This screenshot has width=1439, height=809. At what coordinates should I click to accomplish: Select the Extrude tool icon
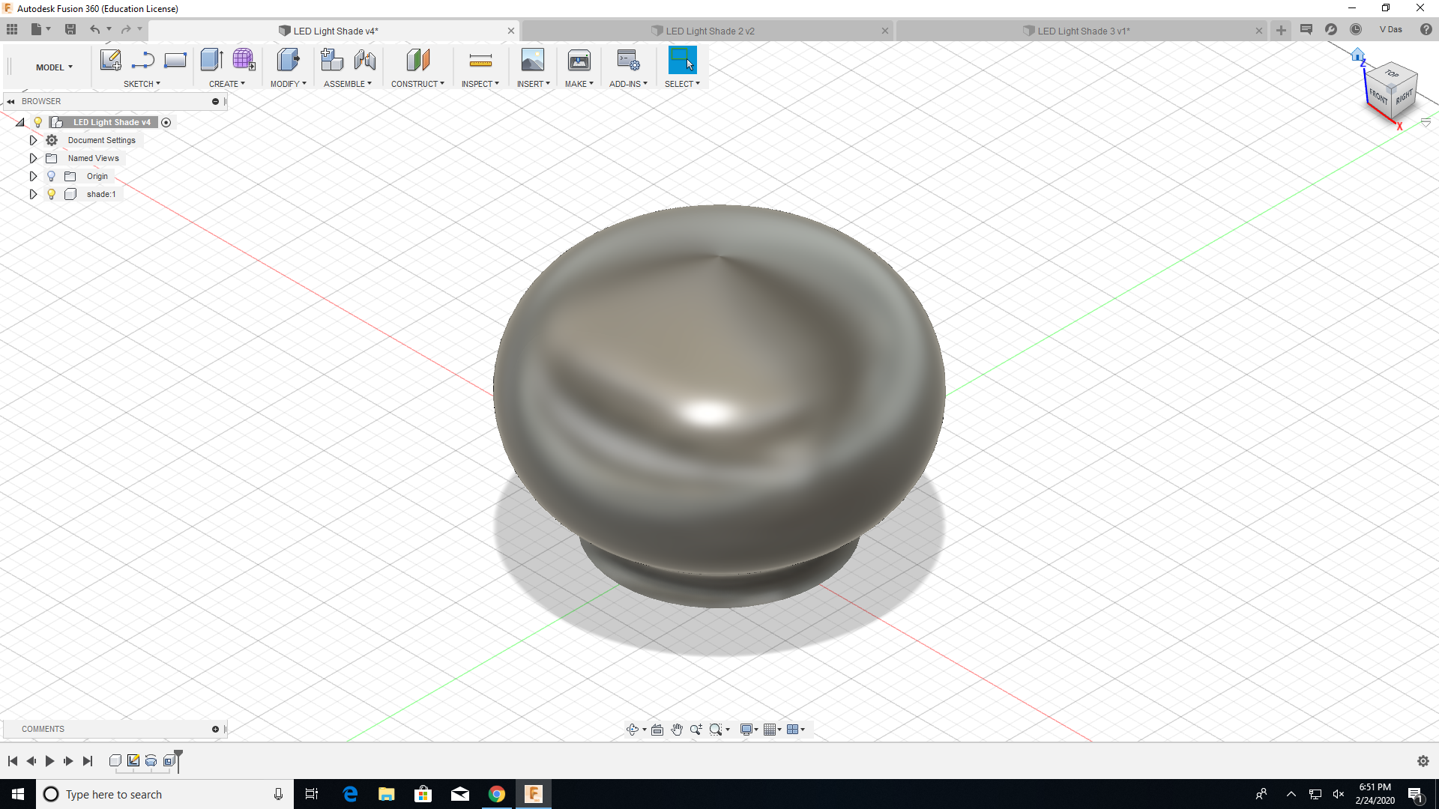211,60
